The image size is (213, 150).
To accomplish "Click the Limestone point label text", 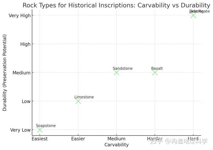I will (84, 97).
